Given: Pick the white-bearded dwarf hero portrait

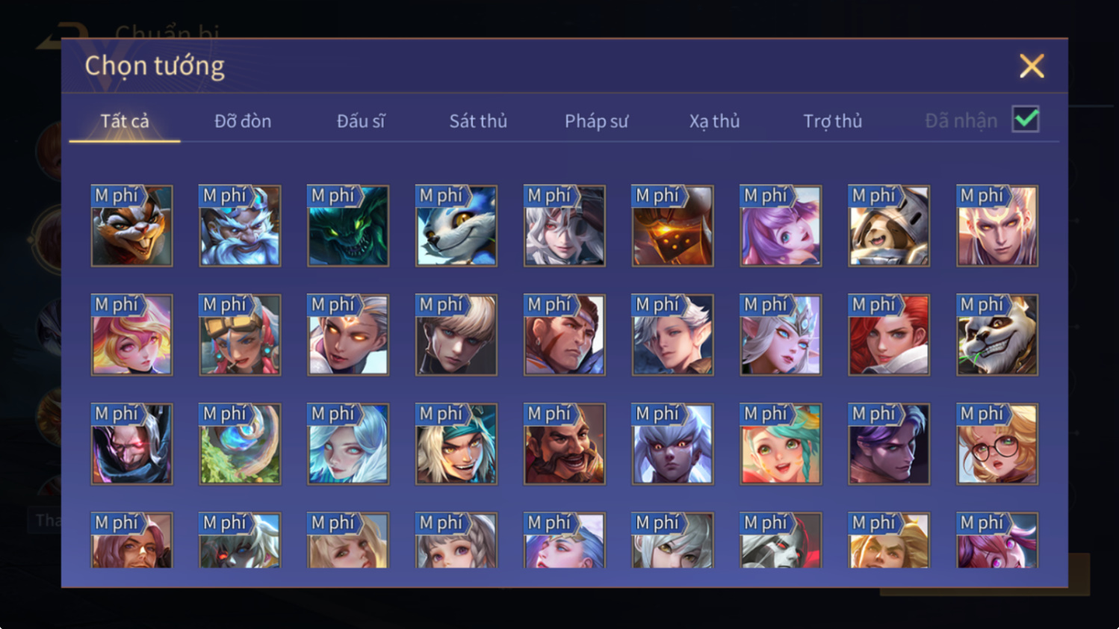Looking at the screenshot, I should tap(240, 226).
